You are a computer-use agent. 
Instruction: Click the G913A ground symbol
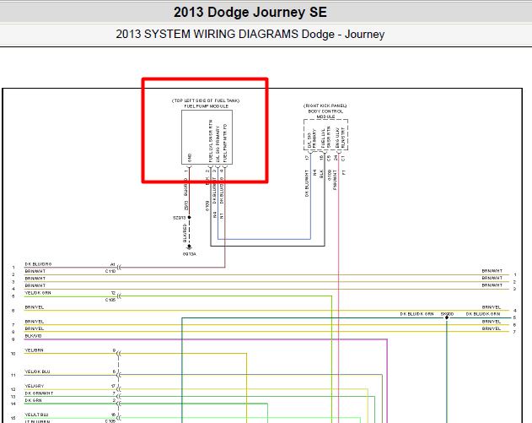pos(190,247)
